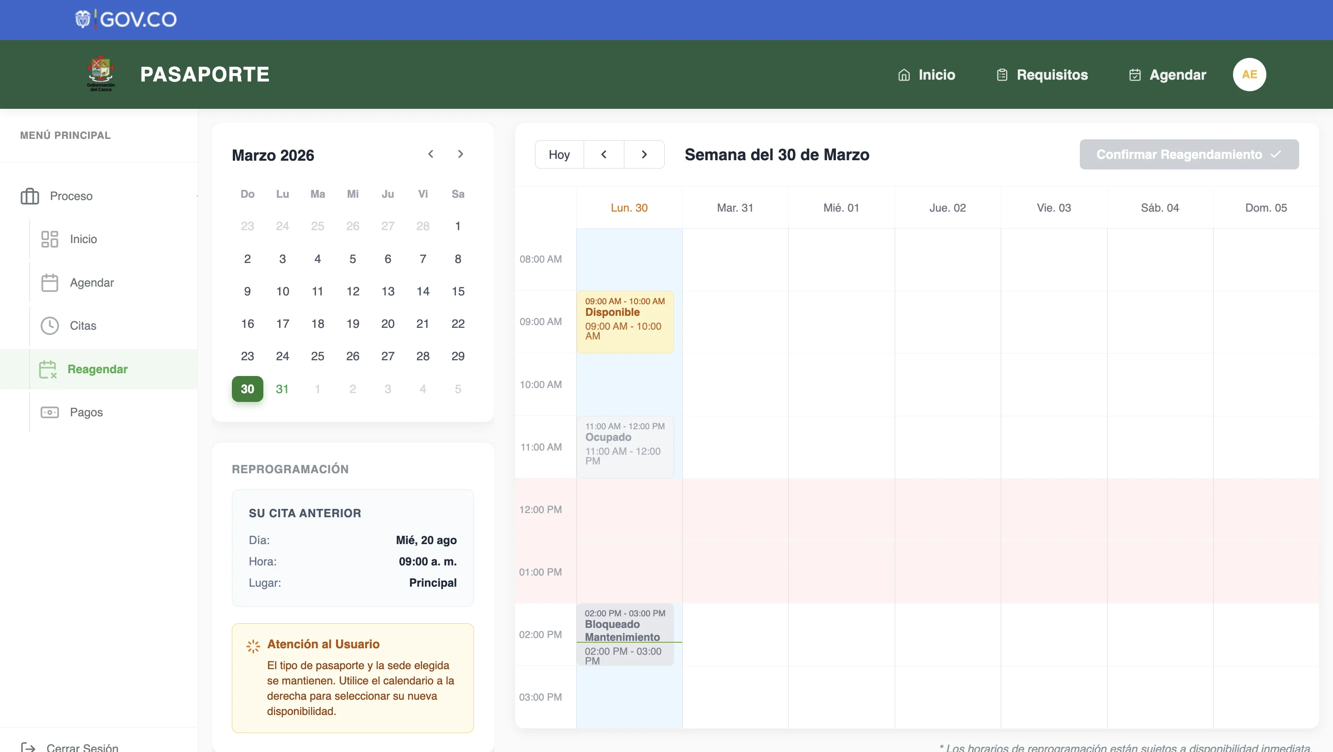Click the GOV.CO logo
Image resolution: width=1333 pixels, height=752 pixels.
tap(126, 19)
